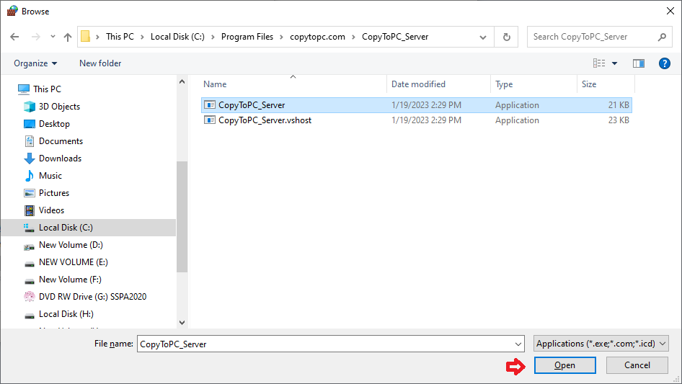Click the CopyToPC_Server file icon
Screen dimensions: 682x384
210,105
